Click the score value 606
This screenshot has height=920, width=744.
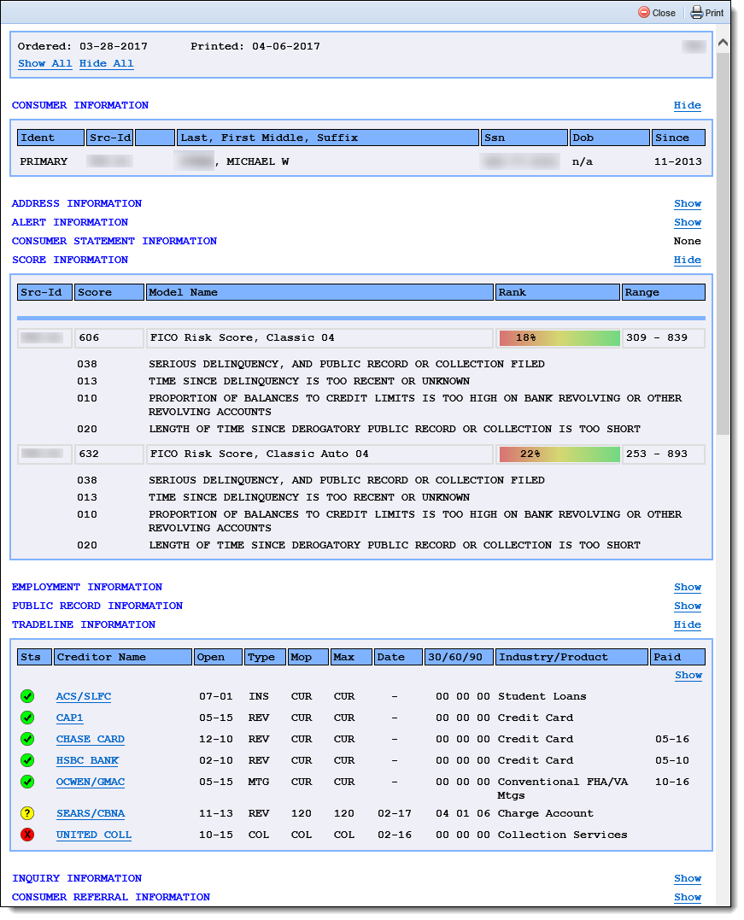89,338
